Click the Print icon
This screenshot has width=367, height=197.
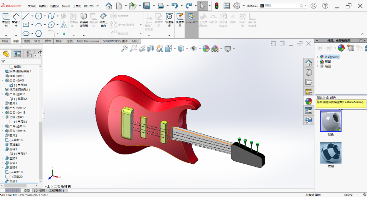(161, 6)
